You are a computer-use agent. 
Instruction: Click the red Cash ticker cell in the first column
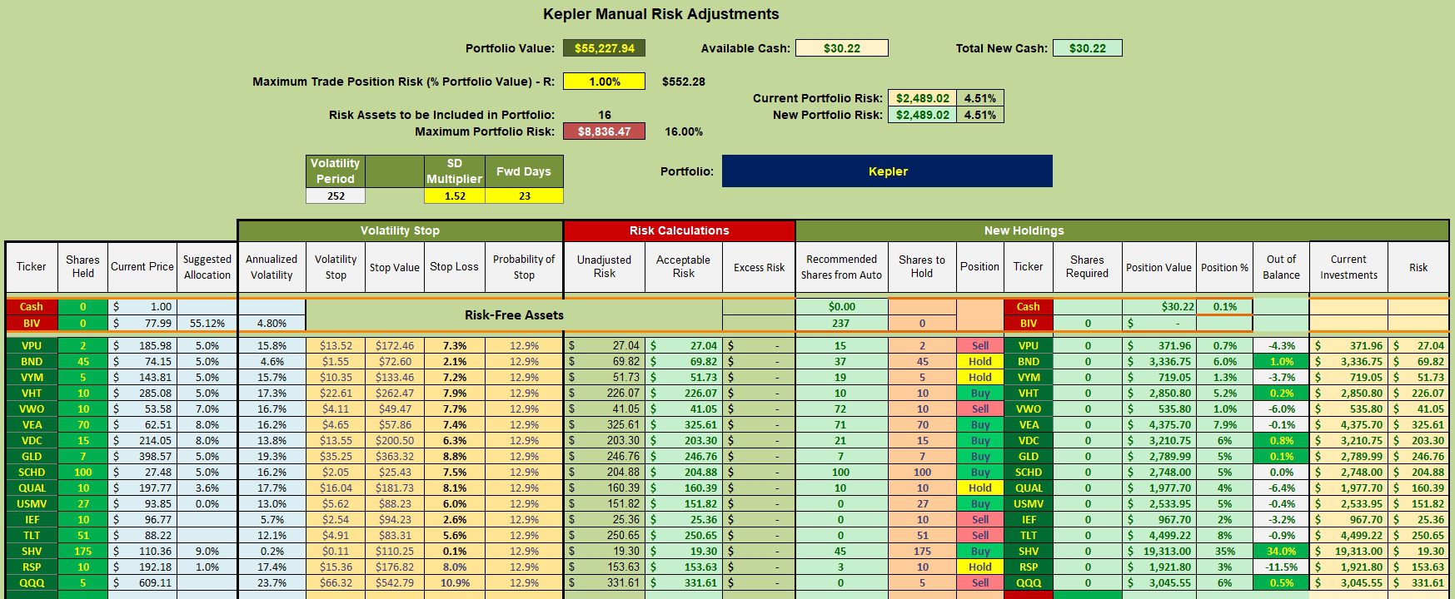pos(32,307)
